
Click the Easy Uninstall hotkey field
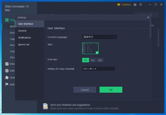pos(99,69)
